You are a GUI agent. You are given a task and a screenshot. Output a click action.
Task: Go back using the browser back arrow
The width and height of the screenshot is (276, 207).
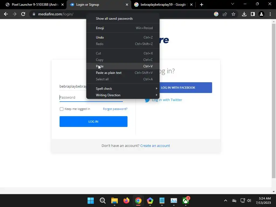tap(6, 14)
